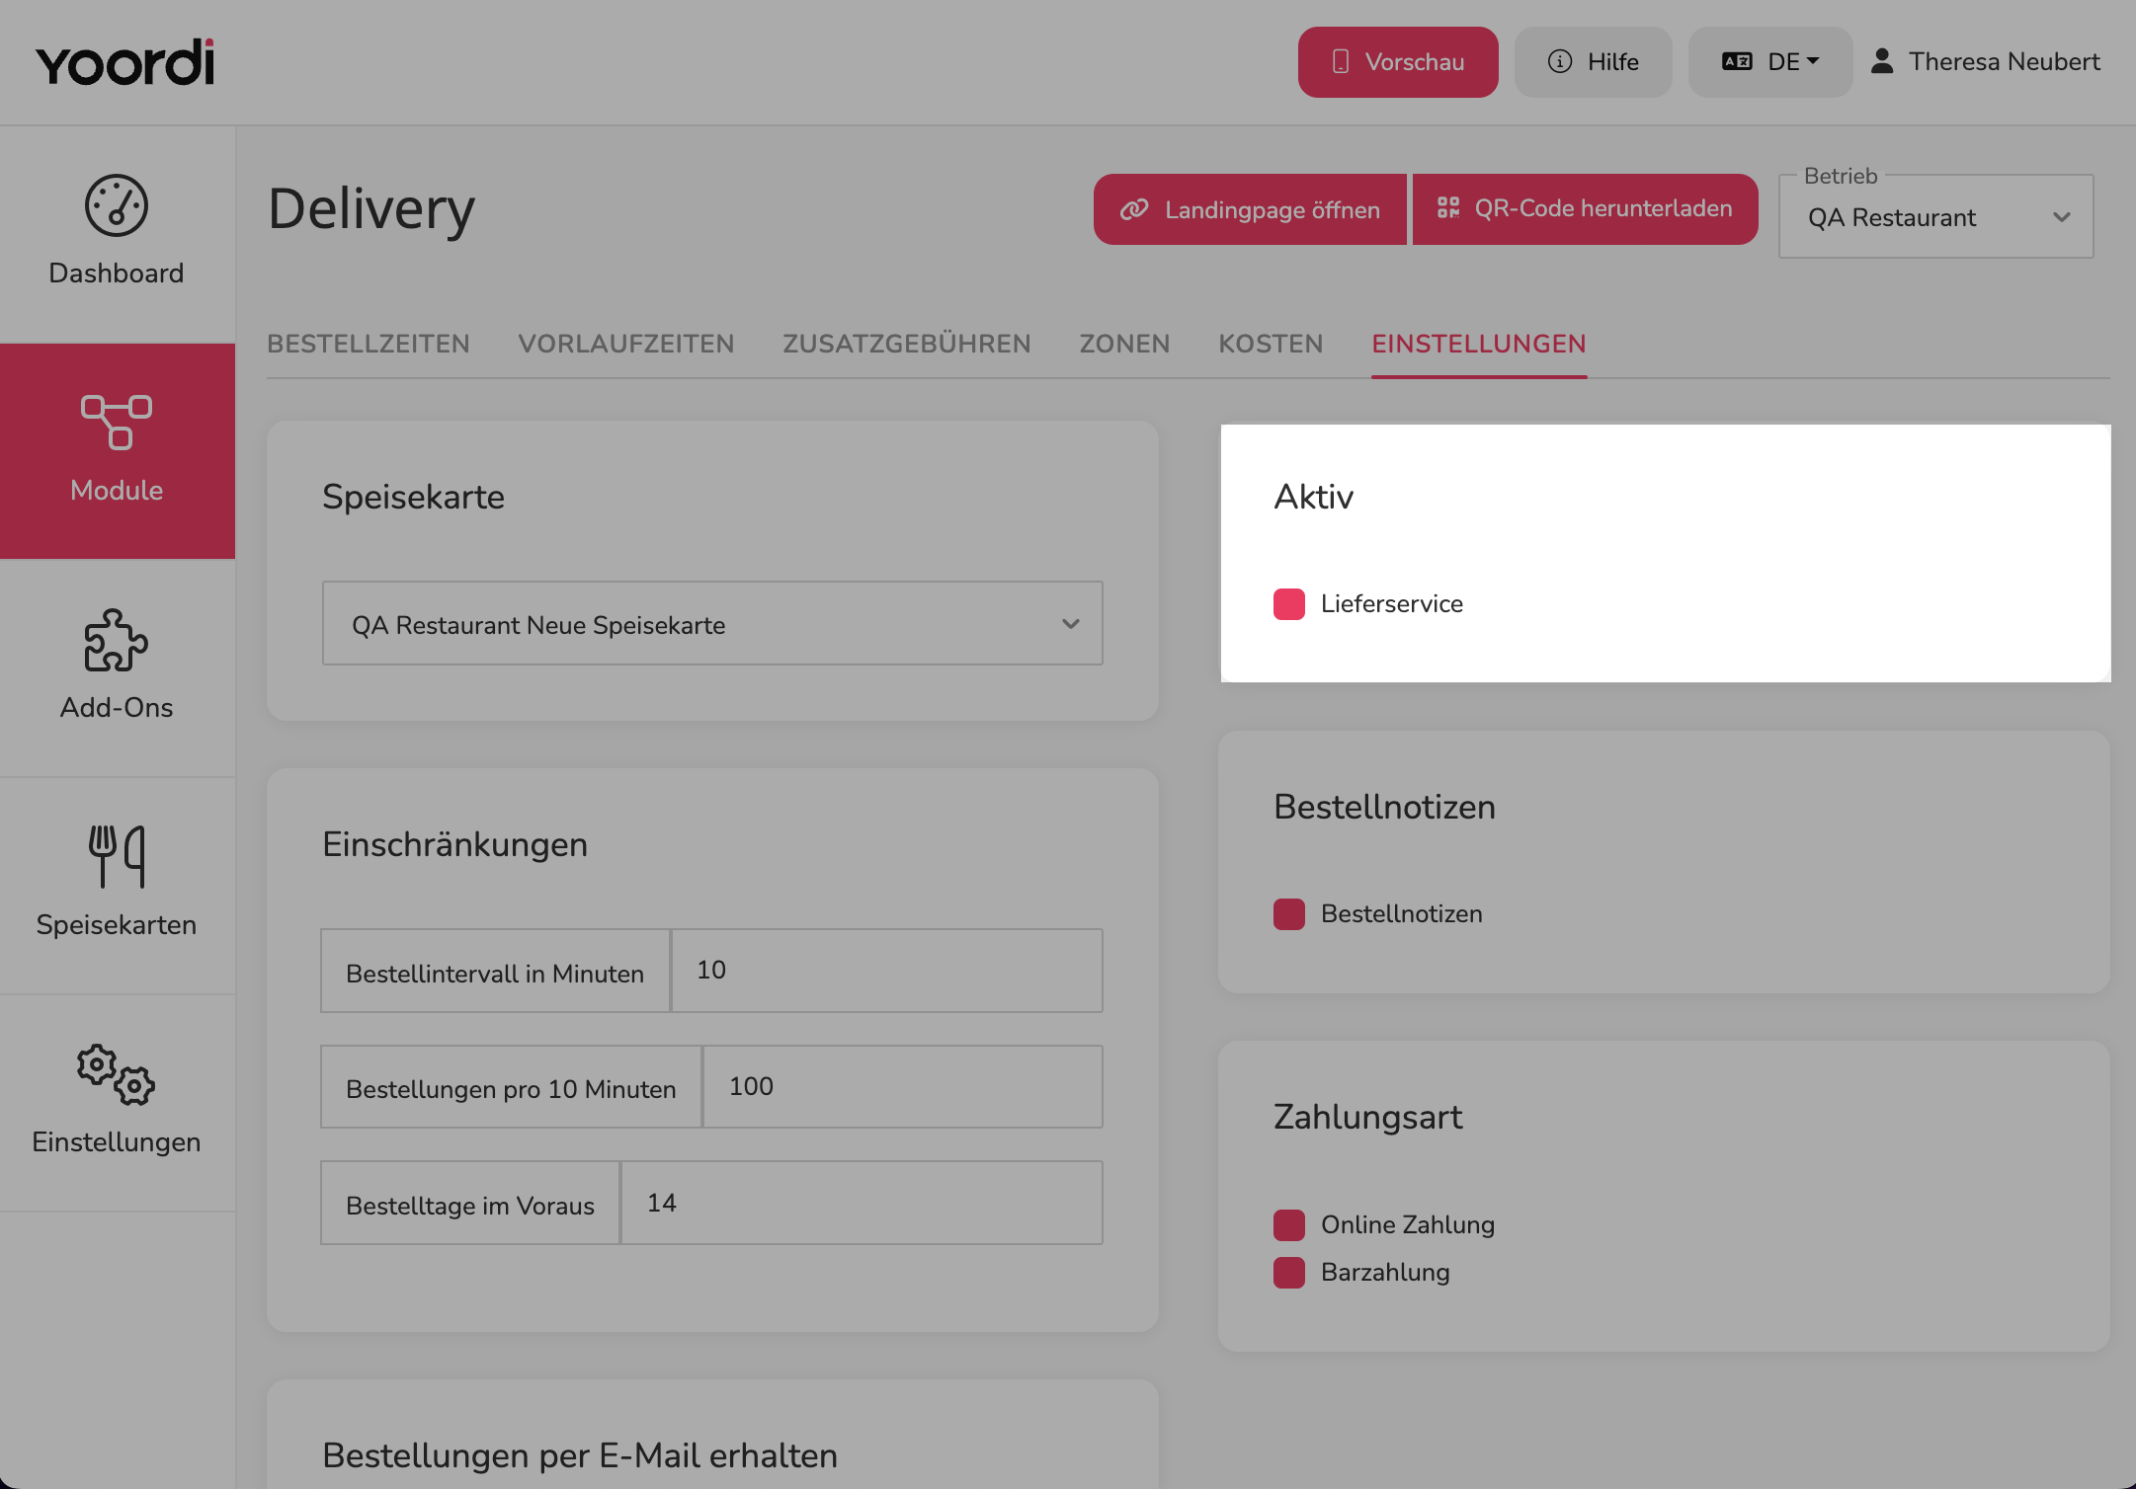
Task: Click the Bestellintervall in Minuten field
Action: coord(887,971)
